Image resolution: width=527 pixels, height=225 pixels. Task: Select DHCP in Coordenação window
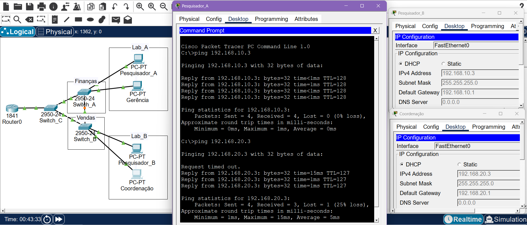[402, 164]
